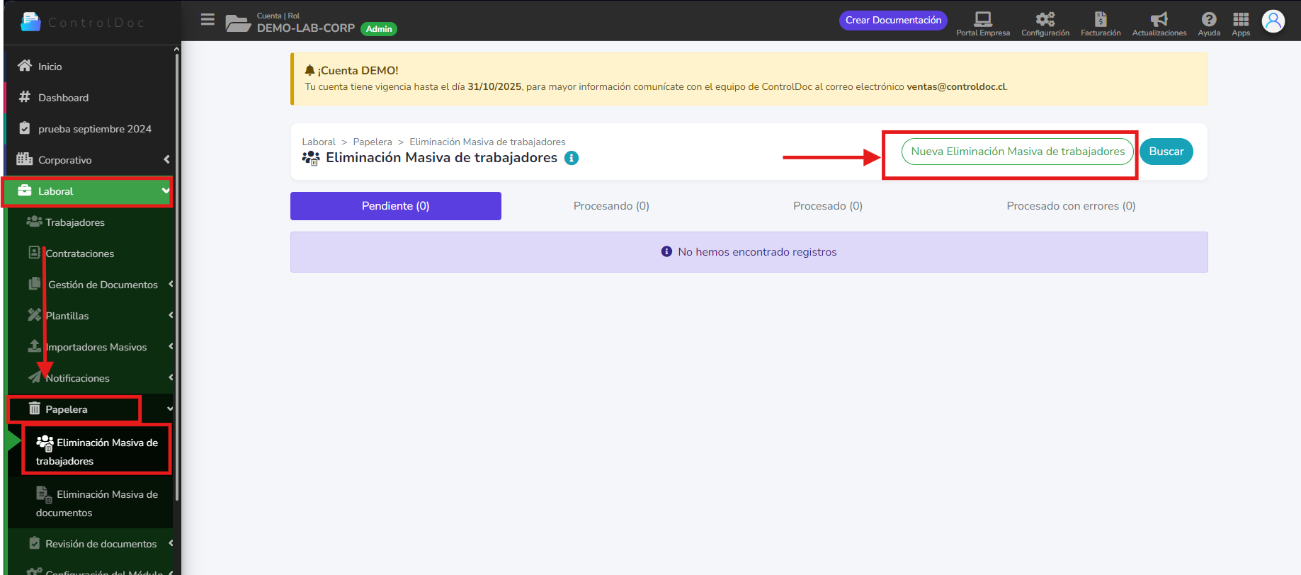Expand Gestión de Documentos submenu arrow
Image resolution: width=1301 pixels, height=575 pixels.
(171, 284)
